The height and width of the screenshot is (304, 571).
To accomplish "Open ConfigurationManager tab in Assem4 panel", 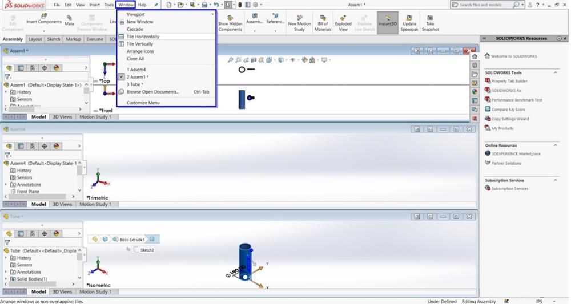I will [33, 146].
